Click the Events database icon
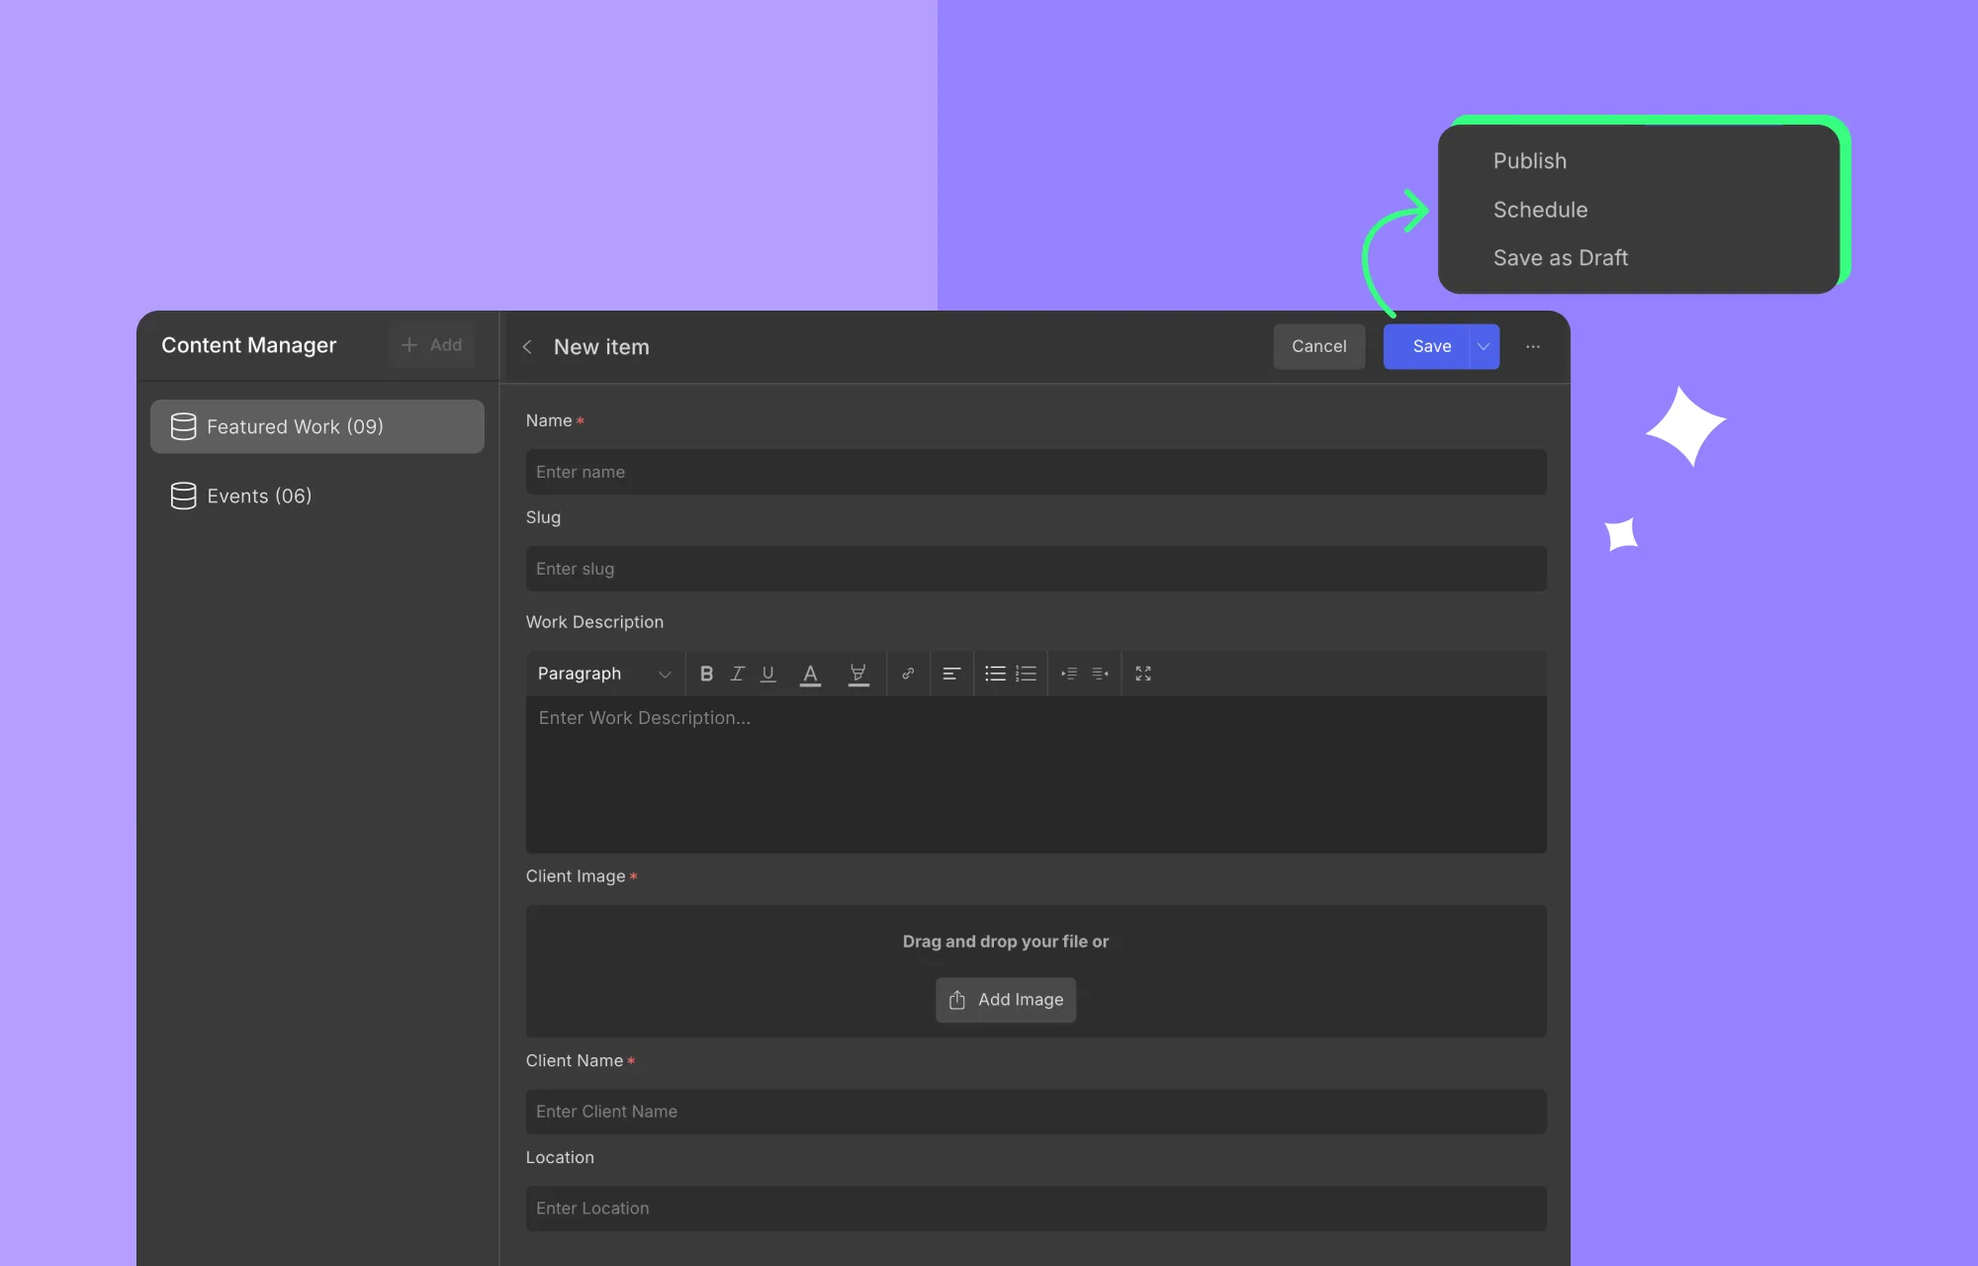The image size is (1978, 1266). (183, 496)
